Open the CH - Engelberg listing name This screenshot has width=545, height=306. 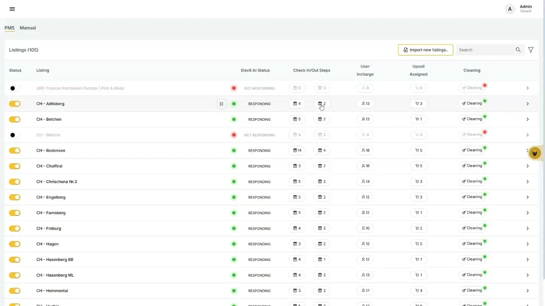51,197
